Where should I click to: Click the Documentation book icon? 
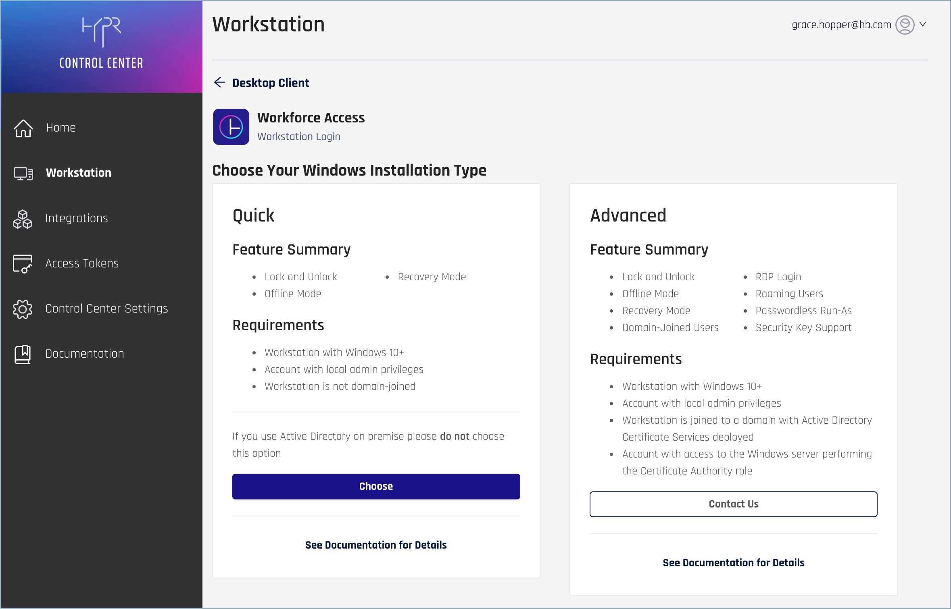[23, 354]
